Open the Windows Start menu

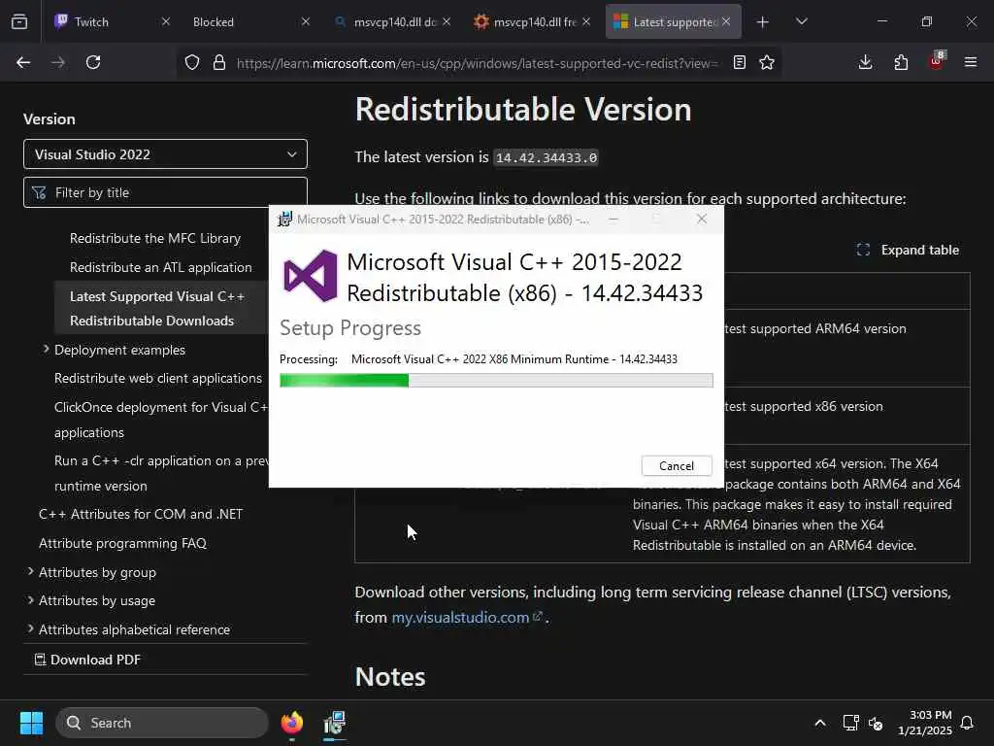tap(31, 723)
